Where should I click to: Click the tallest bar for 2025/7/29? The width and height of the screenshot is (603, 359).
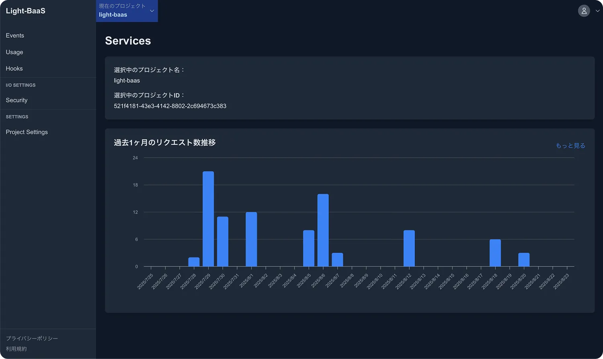point(208,219)
